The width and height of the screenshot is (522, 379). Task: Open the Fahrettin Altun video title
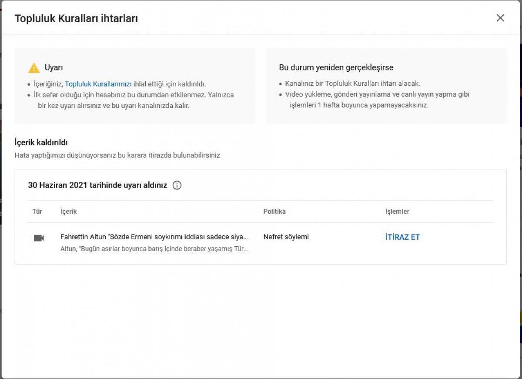pos(154,237)
